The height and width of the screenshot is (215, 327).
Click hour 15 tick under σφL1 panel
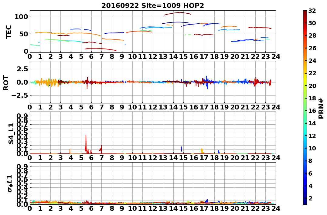point(183,208)
